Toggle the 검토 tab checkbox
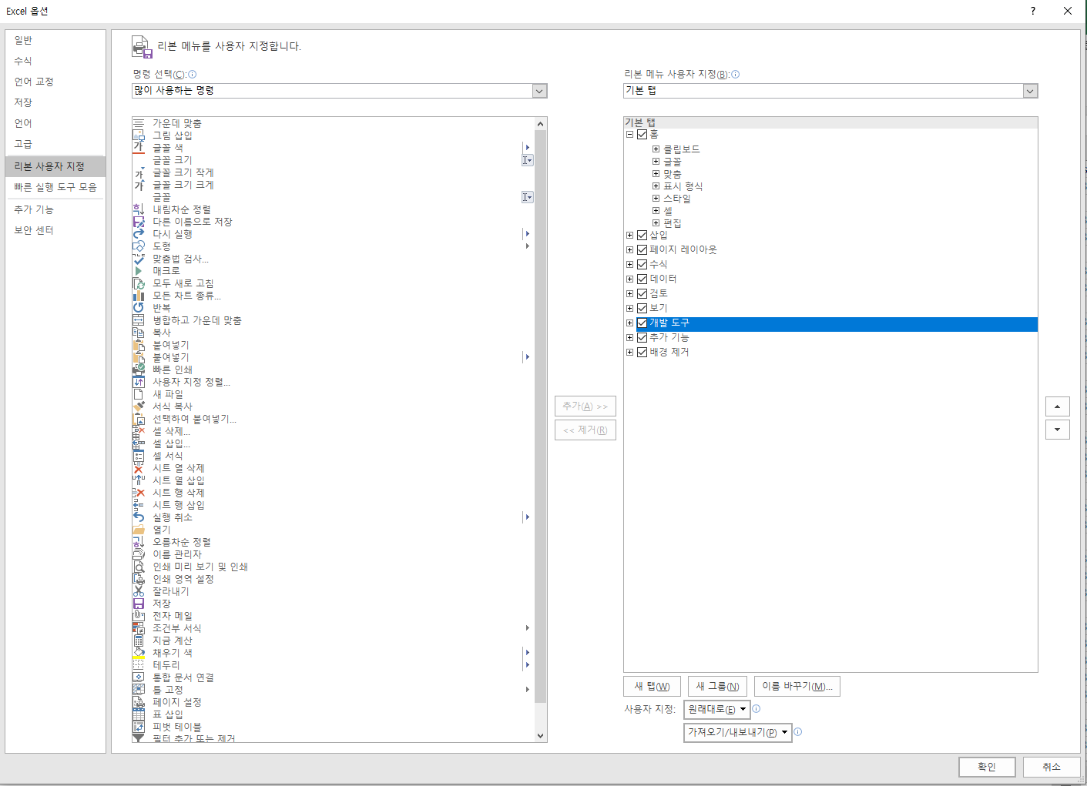Image resolution: width=1087 pixels, height=786 pixels. tap(642, 293)
